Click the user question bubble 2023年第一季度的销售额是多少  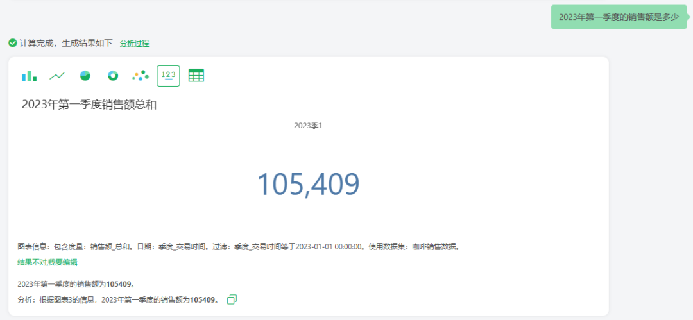[x=619, y=17]
